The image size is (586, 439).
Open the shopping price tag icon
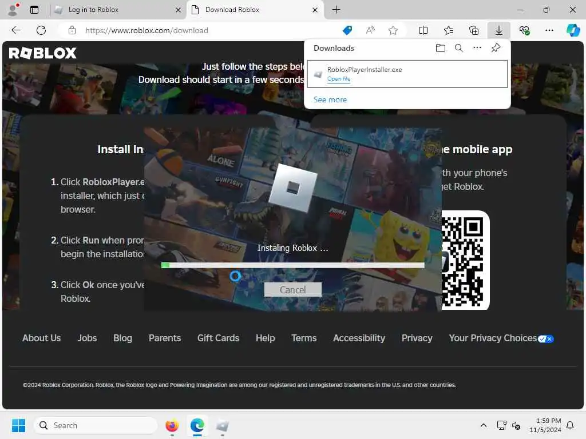point(347,30)
